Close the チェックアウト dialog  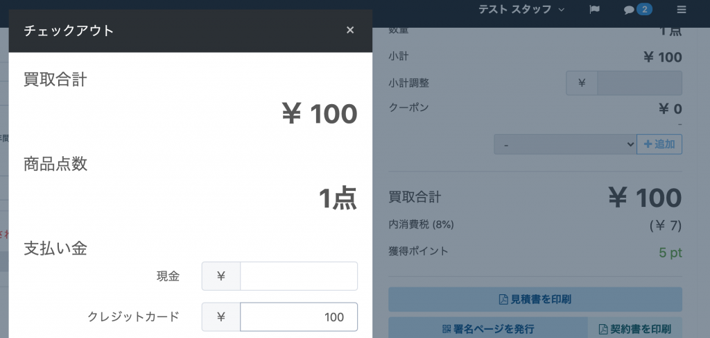350,30
